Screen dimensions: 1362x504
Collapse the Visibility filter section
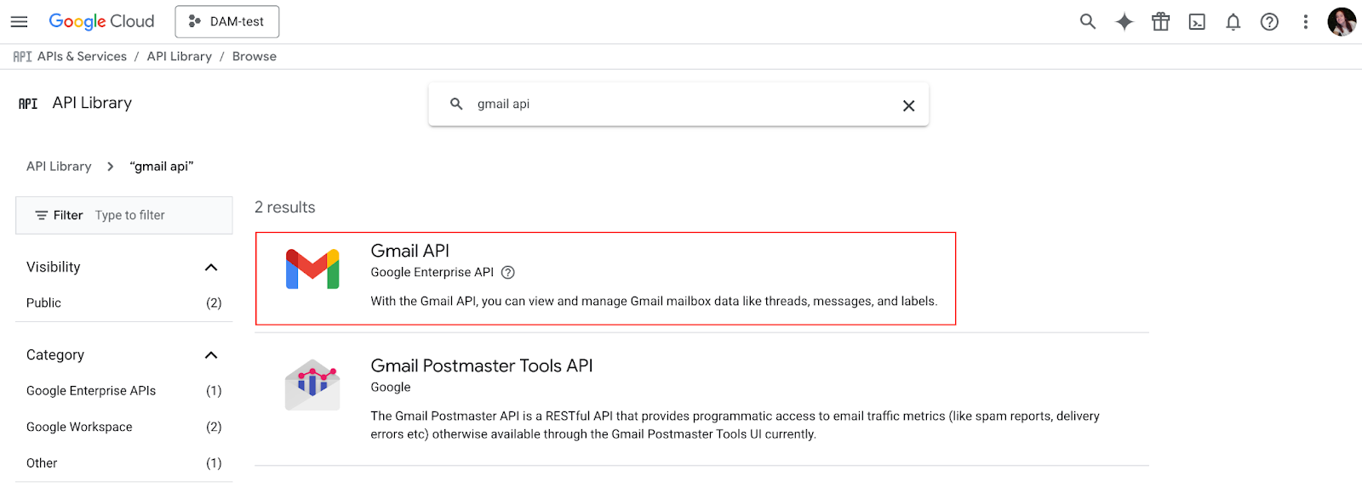pos(211,268)
